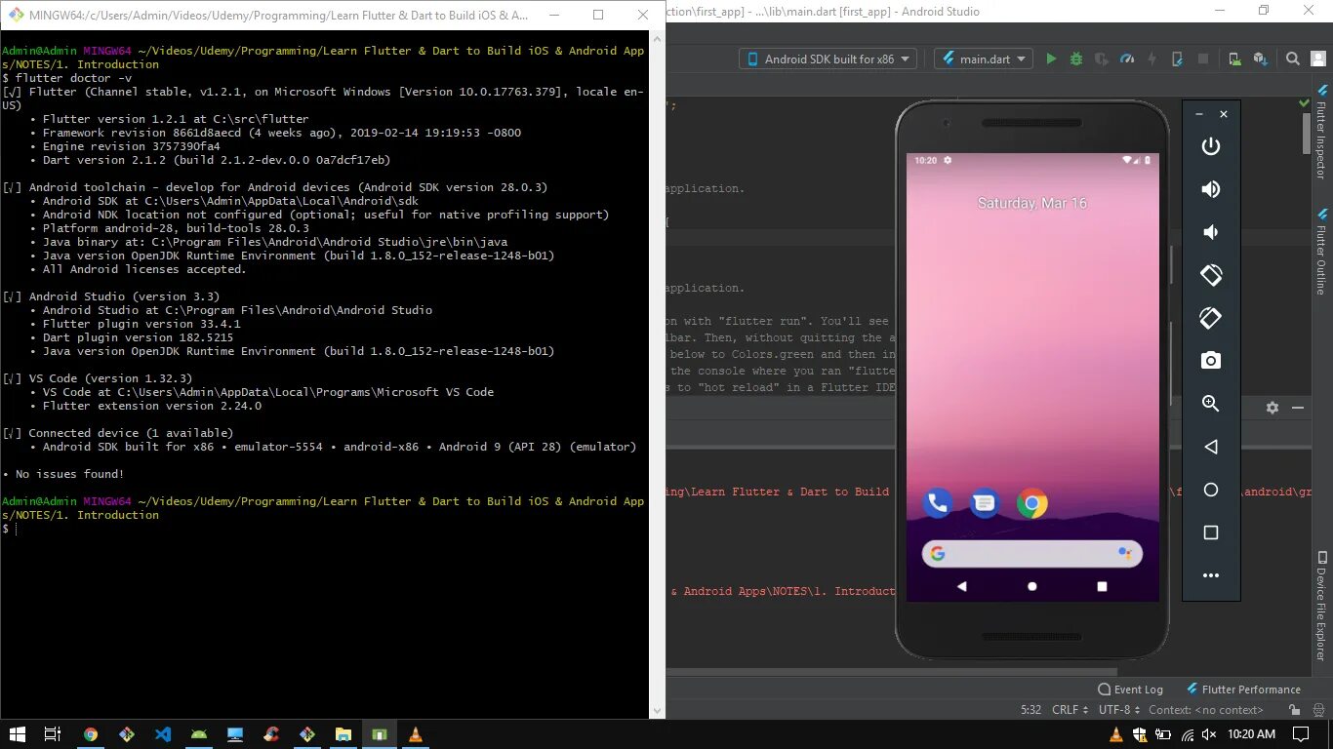Click the 10:20 AM taskbar clock
This screenshot has width=1333, height=749.
coord(1251,734)
